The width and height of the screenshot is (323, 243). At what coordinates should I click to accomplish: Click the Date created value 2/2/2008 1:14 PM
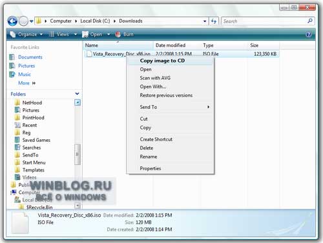click(154, 229)
